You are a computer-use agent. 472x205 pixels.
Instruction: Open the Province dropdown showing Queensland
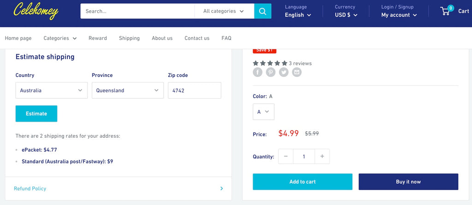(x=127, y=90)
